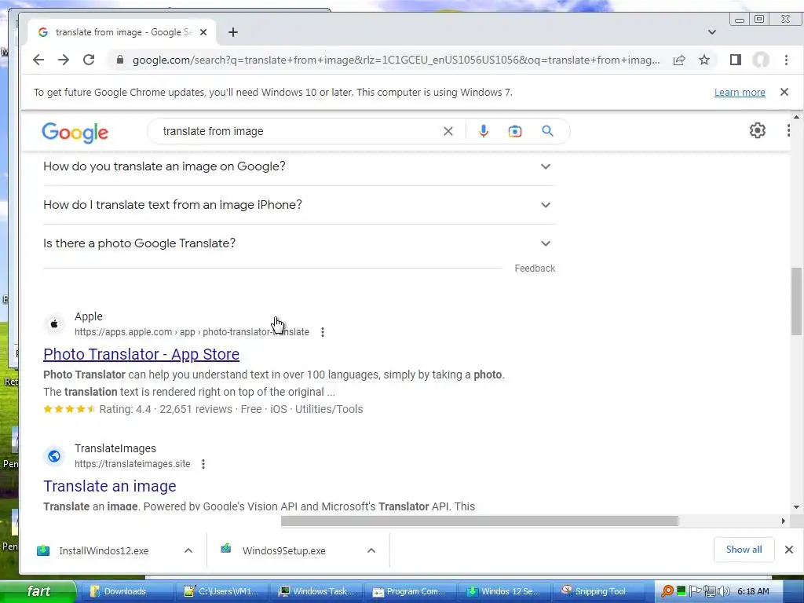Submit search with the magnifier icon
The image size is (804, 603).
[547, 131]
